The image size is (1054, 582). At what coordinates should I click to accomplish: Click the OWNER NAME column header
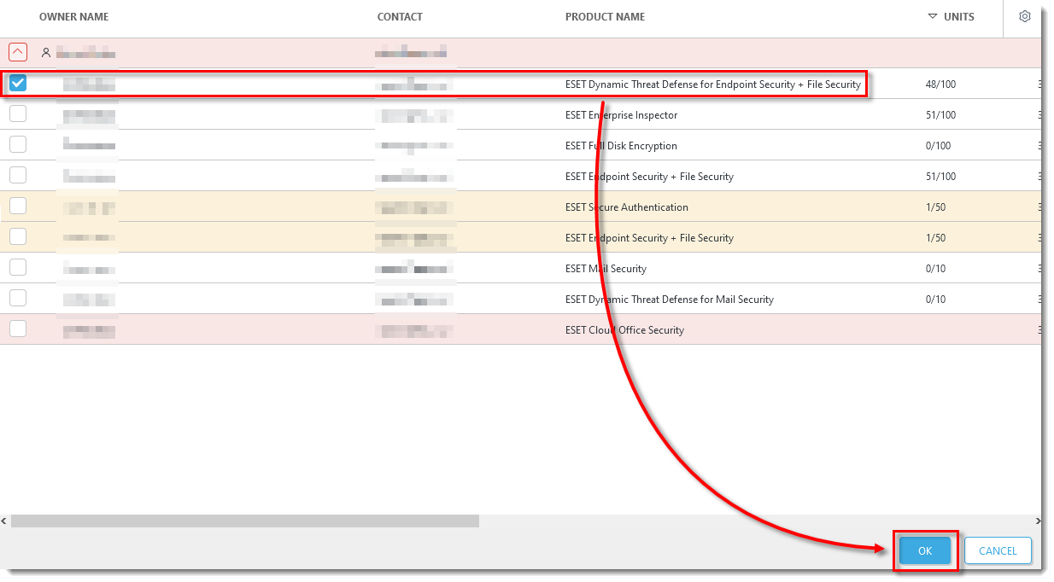pyautogui.click(x=73, y=17)
